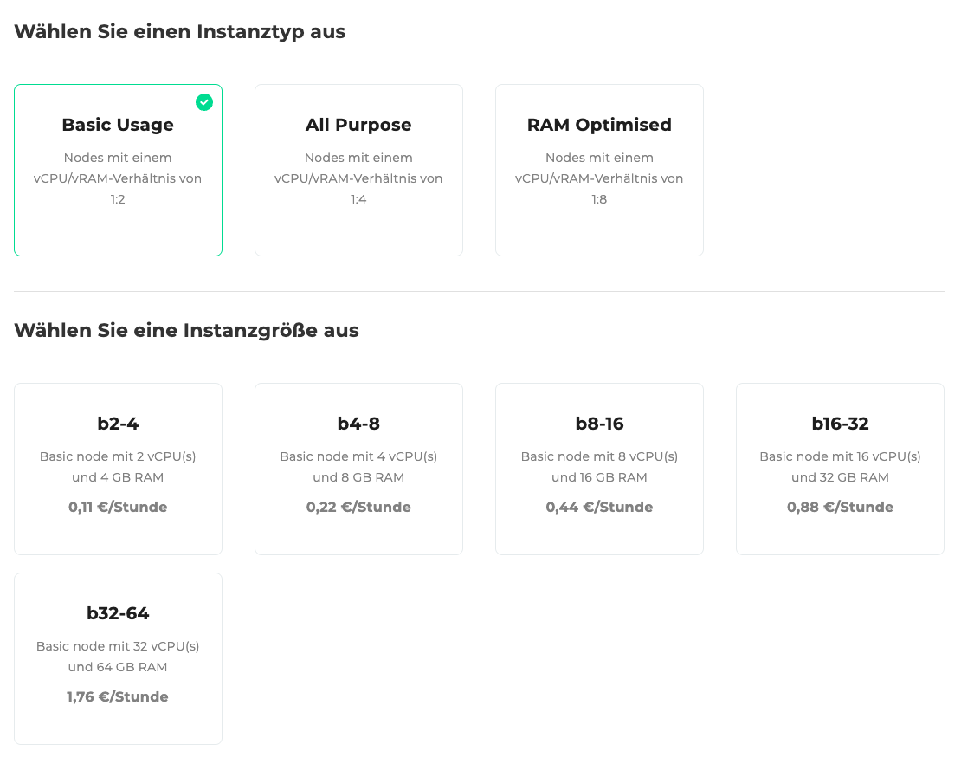Click the 1,76 €/Stunde price label

pos(118,696)
